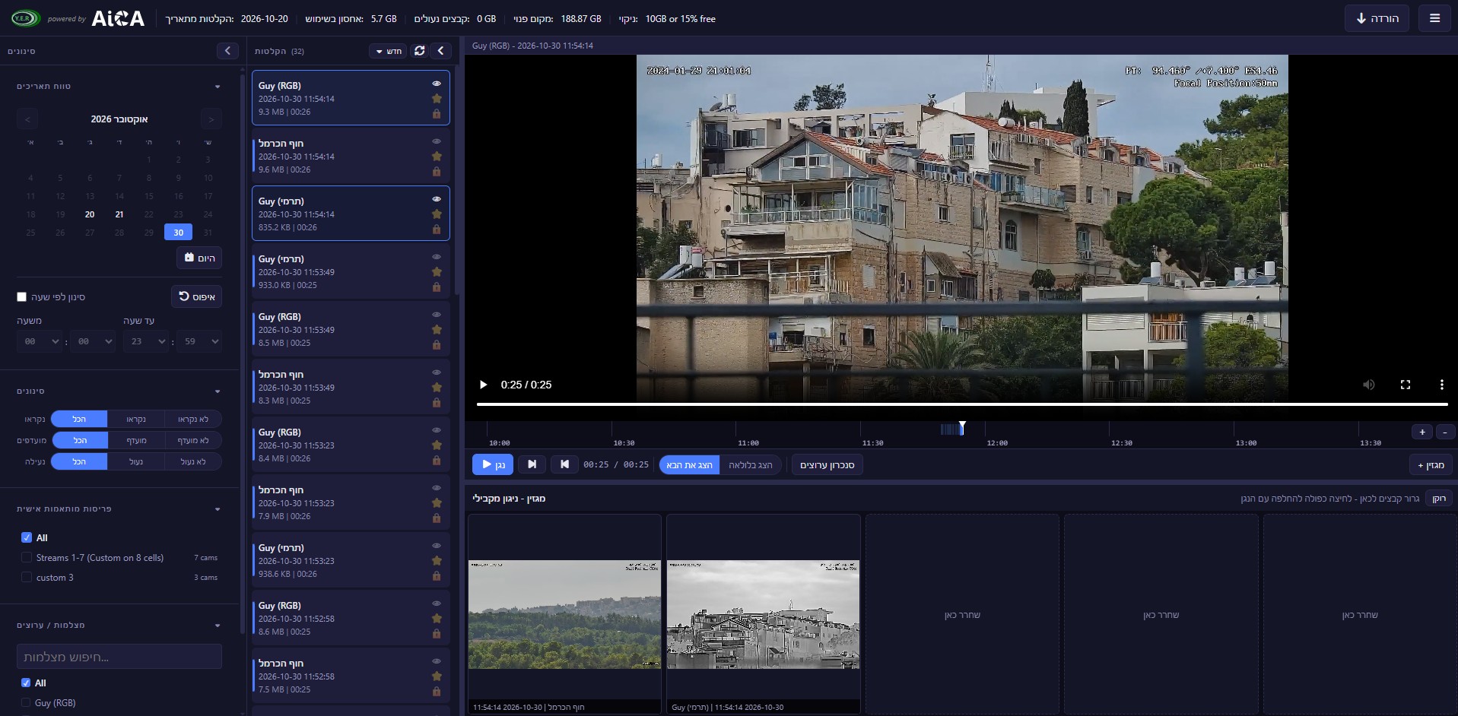Open the end-minute dropdown showing 59

coord(199,342)
